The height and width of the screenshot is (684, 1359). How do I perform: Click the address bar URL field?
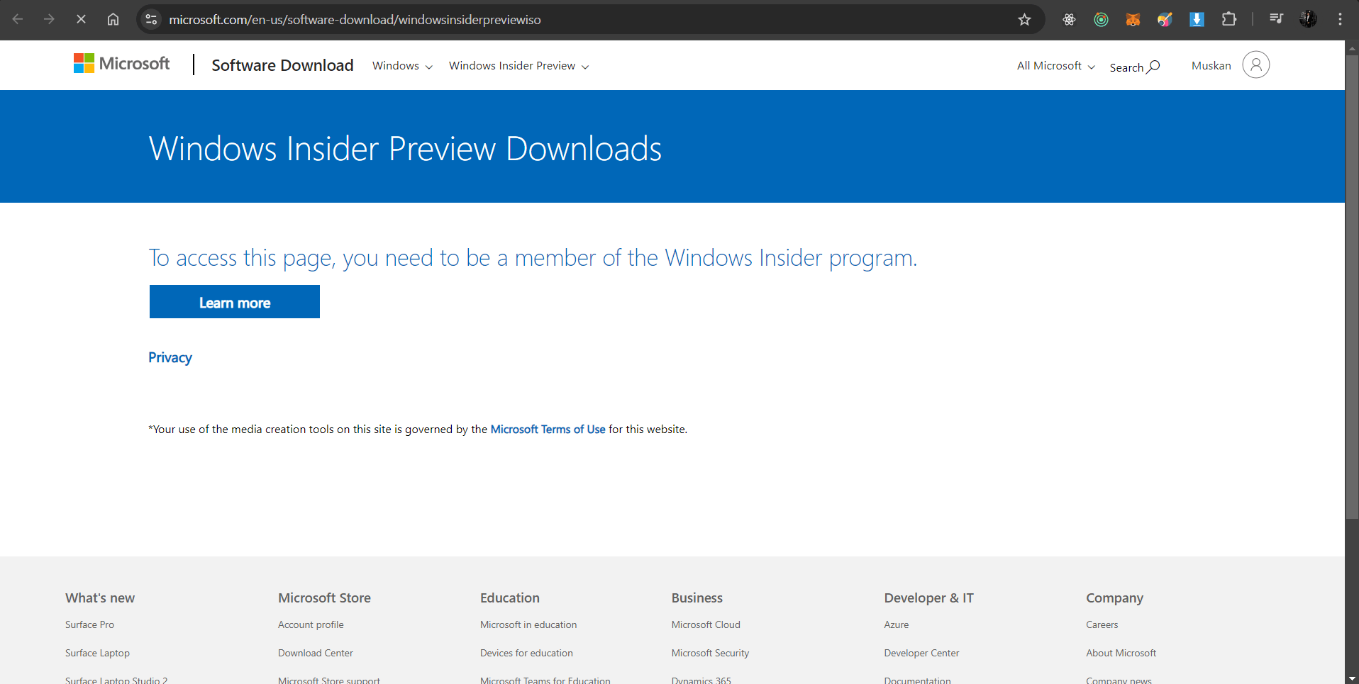[x=589, y=19]
